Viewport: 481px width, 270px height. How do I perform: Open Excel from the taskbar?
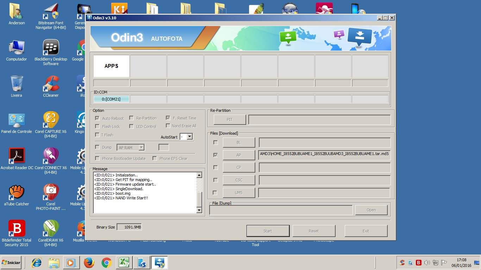tap(124, 263)
